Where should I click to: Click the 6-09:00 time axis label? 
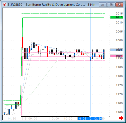[x=31, y=118]
